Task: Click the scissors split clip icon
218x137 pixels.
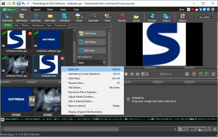Action: 187,74
